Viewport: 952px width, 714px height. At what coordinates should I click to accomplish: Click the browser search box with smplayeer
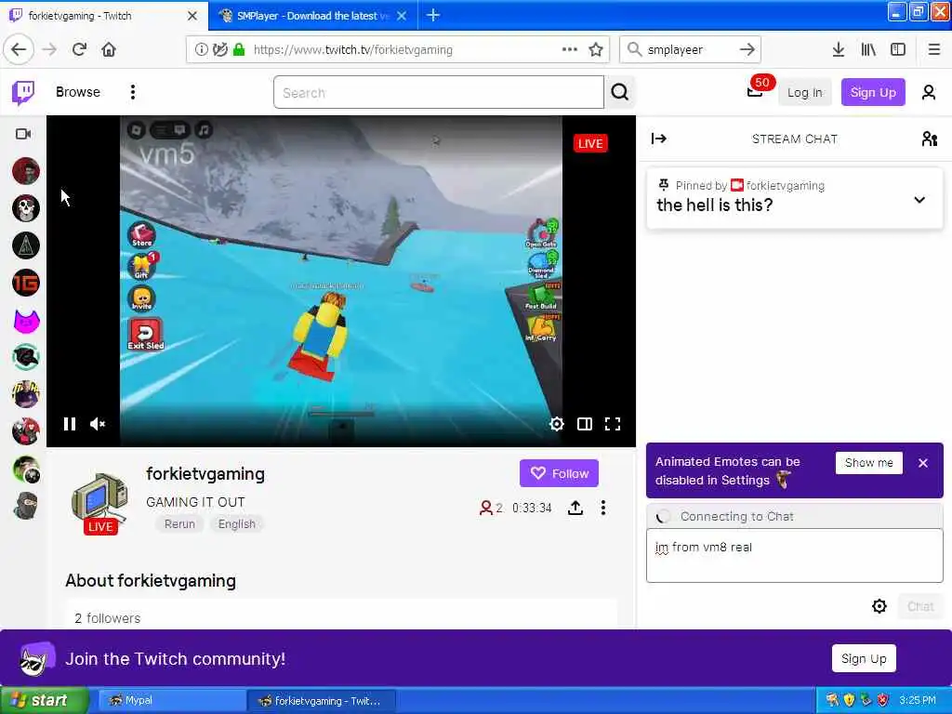[x=690, y=49]
